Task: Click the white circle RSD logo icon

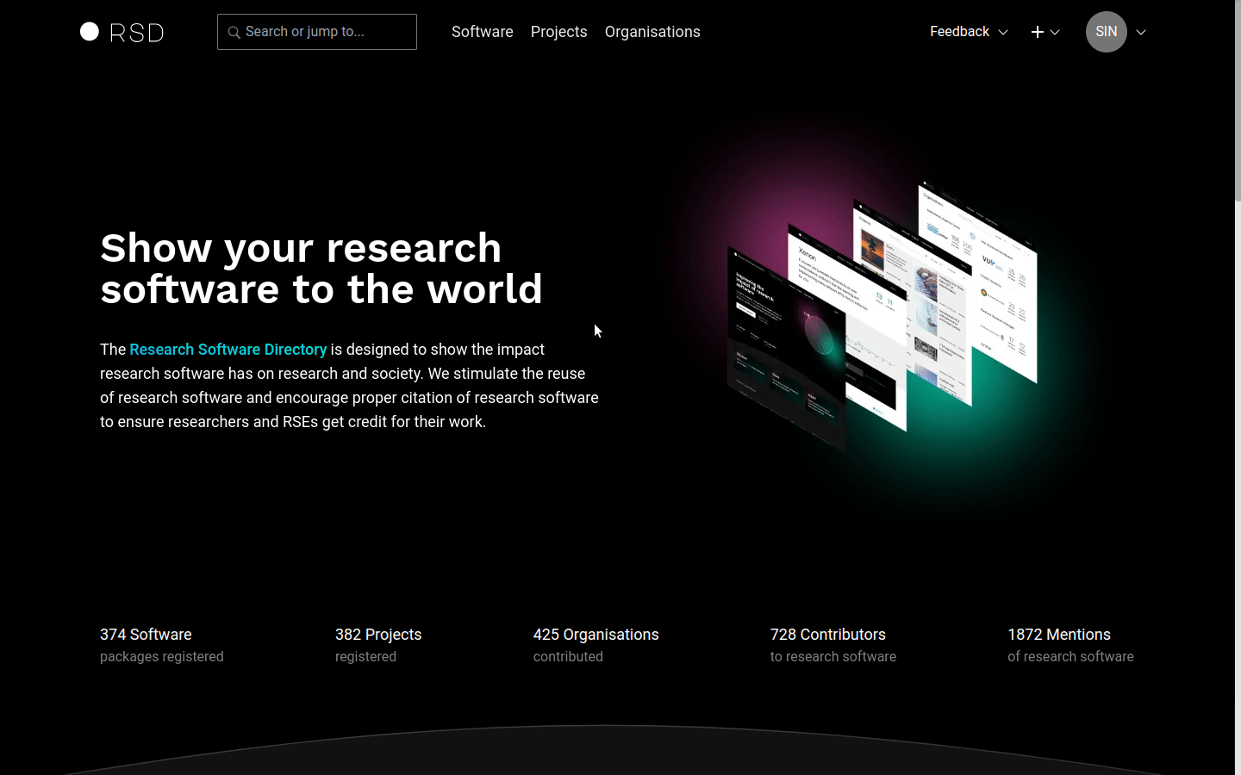Action: coord(90,32)
